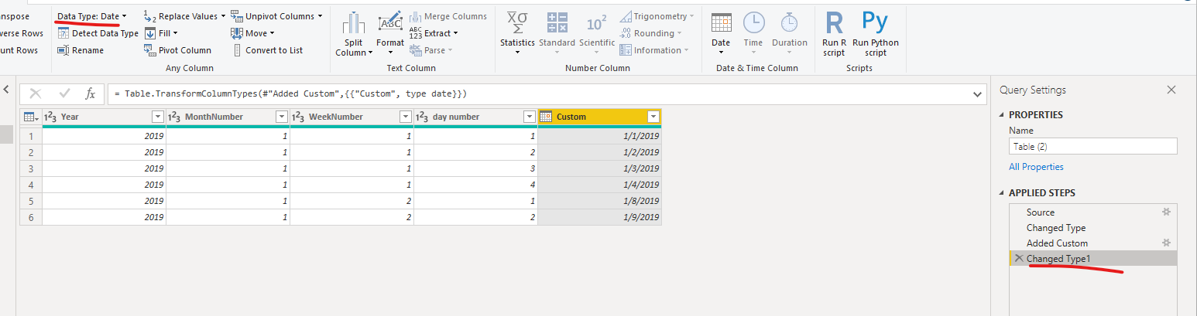Run an R script from the ribbon

[x=834, y=32]
